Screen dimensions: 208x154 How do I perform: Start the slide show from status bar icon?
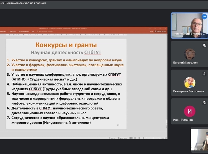(x=143, y=138)
